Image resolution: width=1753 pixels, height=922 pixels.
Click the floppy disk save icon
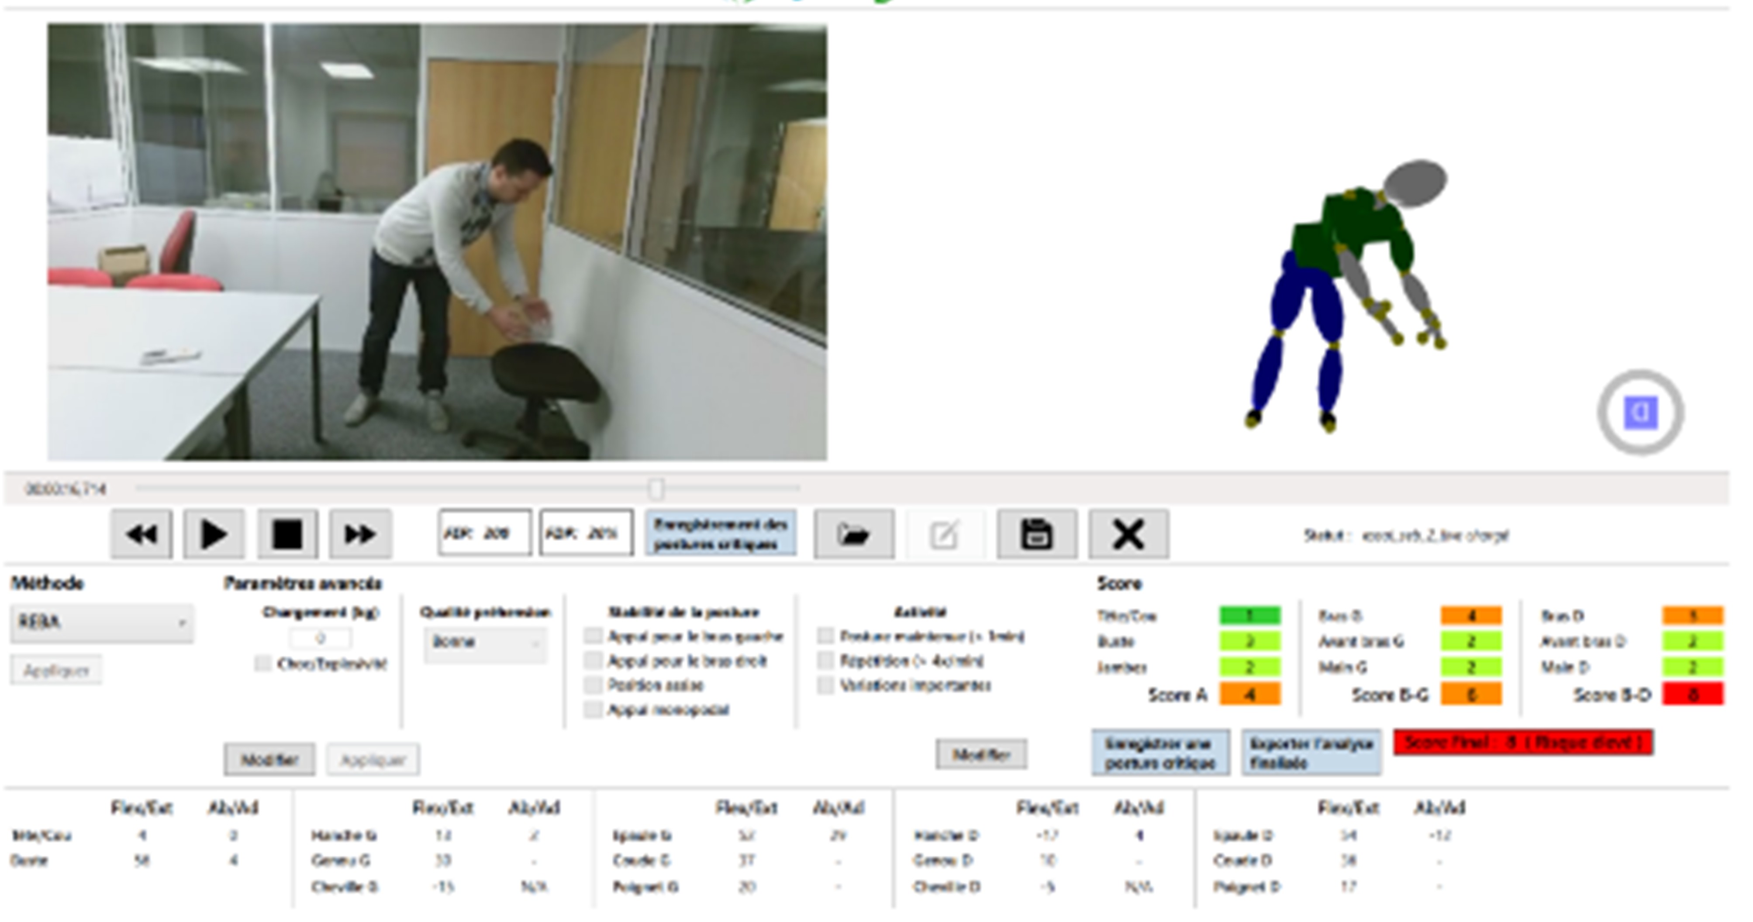[1036, 535]
